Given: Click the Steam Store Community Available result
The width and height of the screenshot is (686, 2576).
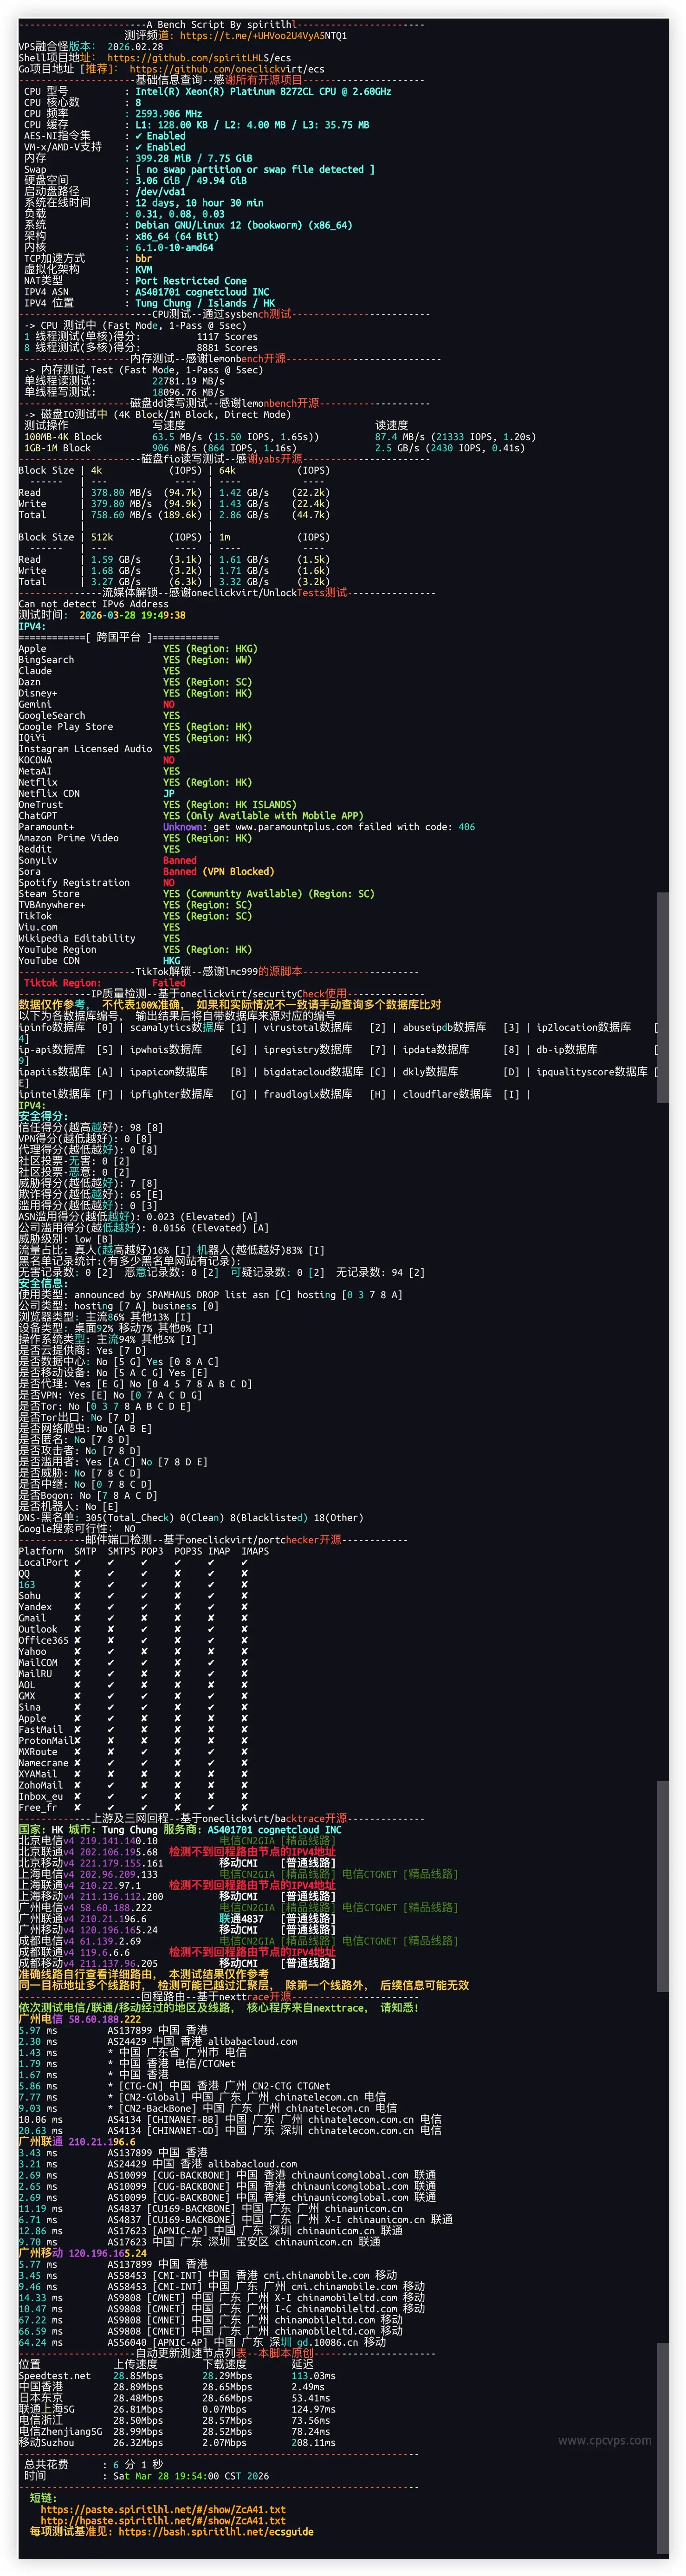Looking at the screenshot, I should click(x=269, y=893).
